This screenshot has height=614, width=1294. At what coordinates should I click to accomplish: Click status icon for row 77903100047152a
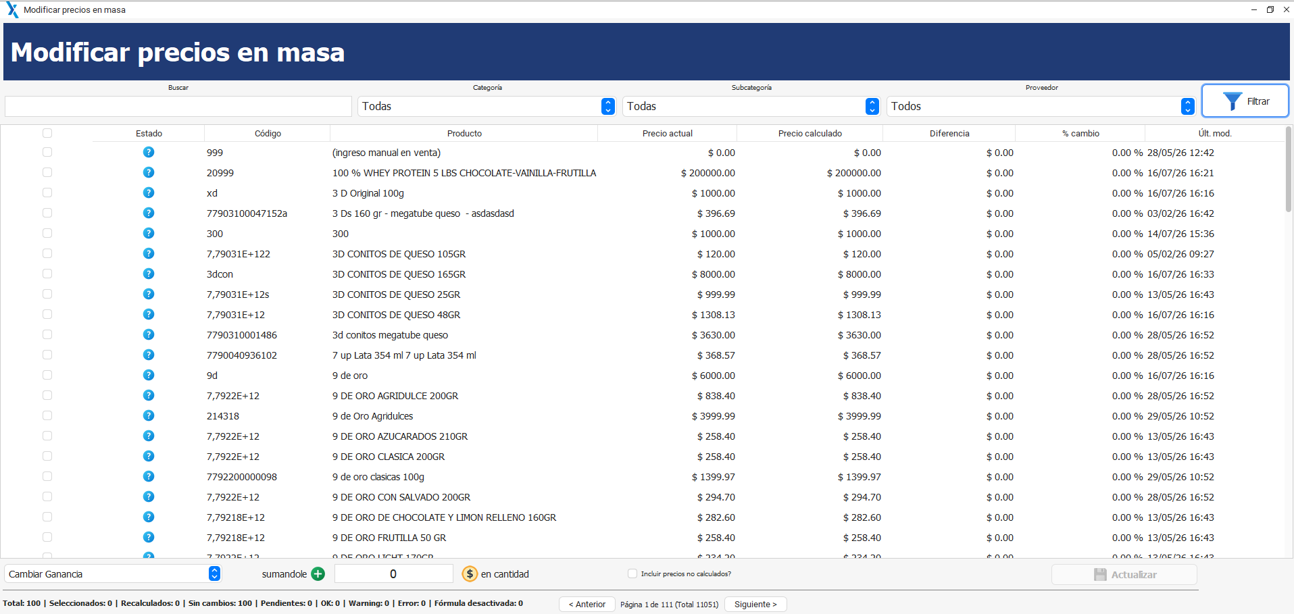tap(149, 213)
